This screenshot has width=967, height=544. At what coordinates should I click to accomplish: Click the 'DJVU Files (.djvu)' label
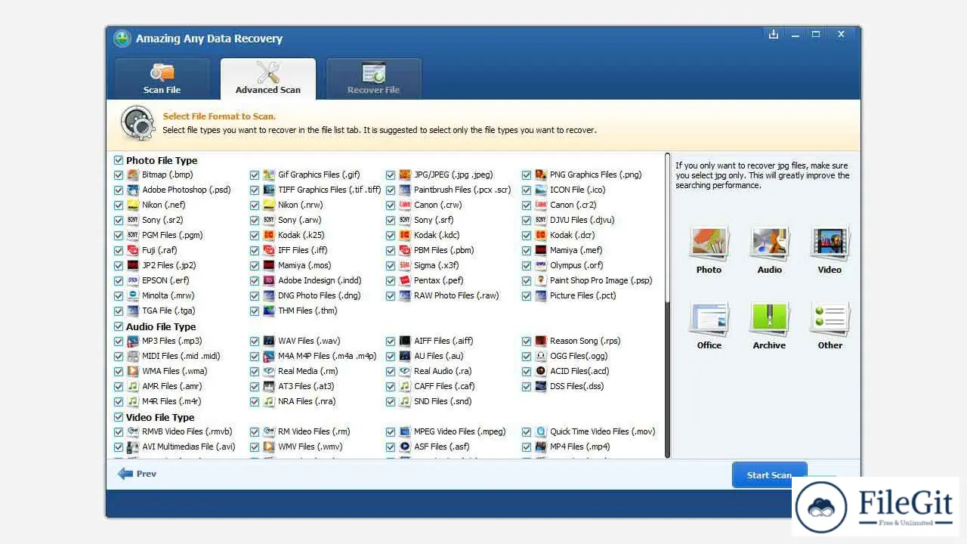[x=582, y=220]
